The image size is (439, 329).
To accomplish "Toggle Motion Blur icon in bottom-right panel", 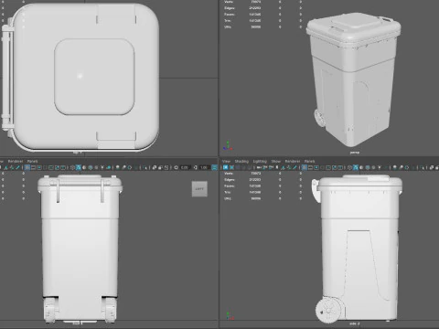I will [401, 167].
